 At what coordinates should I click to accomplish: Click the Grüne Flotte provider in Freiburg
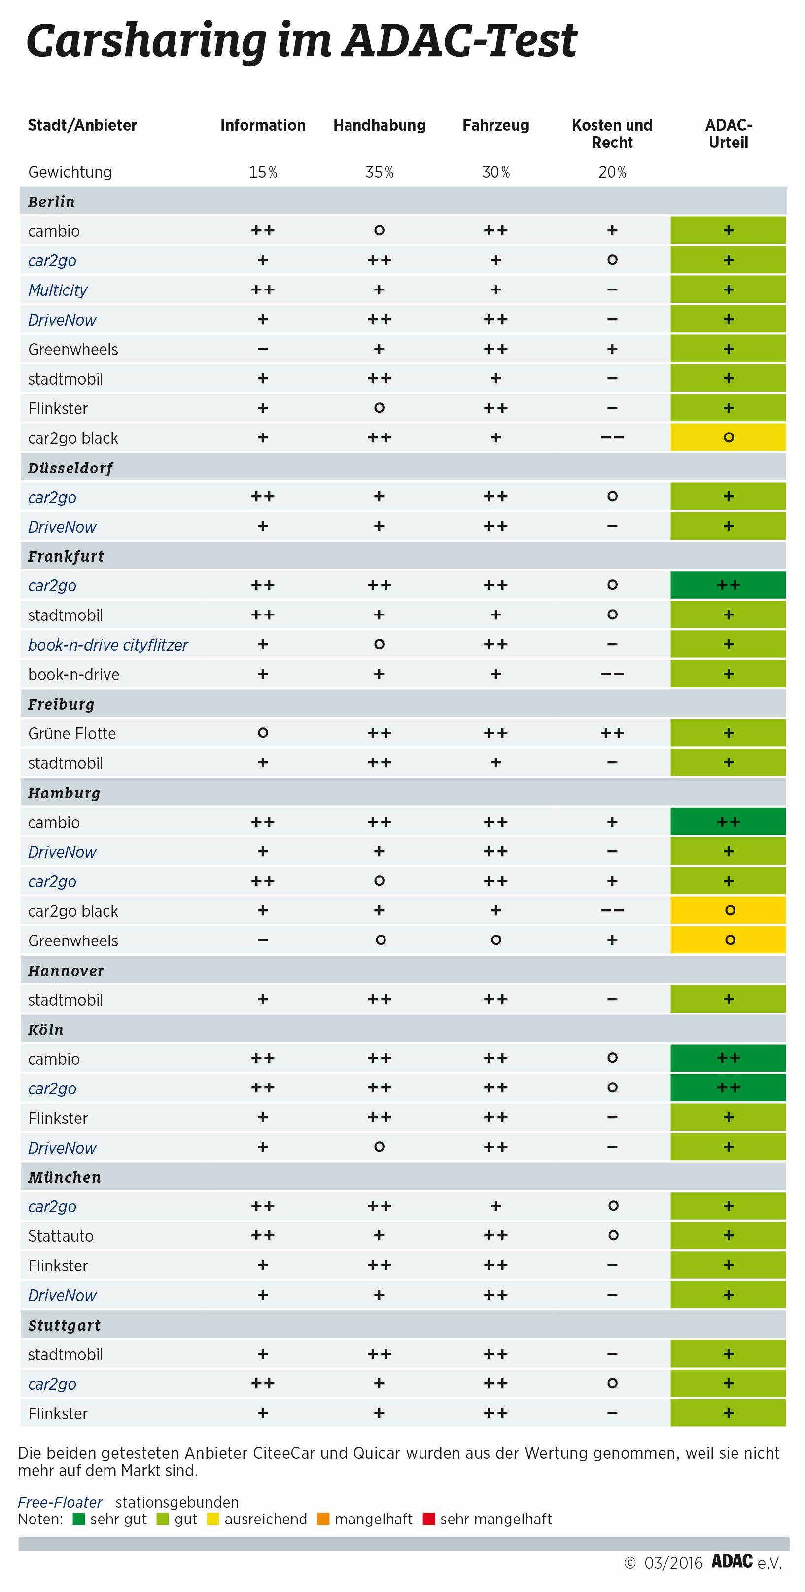coord(71,733)
